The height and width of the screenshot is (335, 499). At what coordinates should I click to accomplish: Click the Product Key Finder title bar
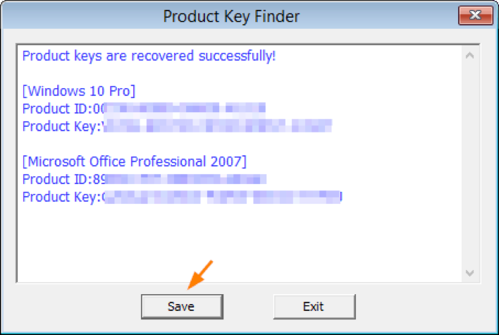coord(231,16)
